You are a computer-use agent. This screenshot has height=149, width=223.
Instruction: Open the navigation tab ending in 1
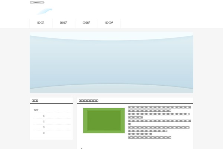point(41,23)
